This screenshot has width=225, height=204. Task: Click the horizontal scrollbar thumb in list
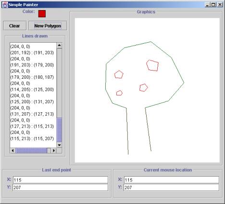pos(31,151)
